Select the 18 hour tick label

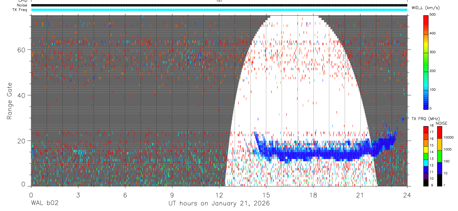pos(313,195)
